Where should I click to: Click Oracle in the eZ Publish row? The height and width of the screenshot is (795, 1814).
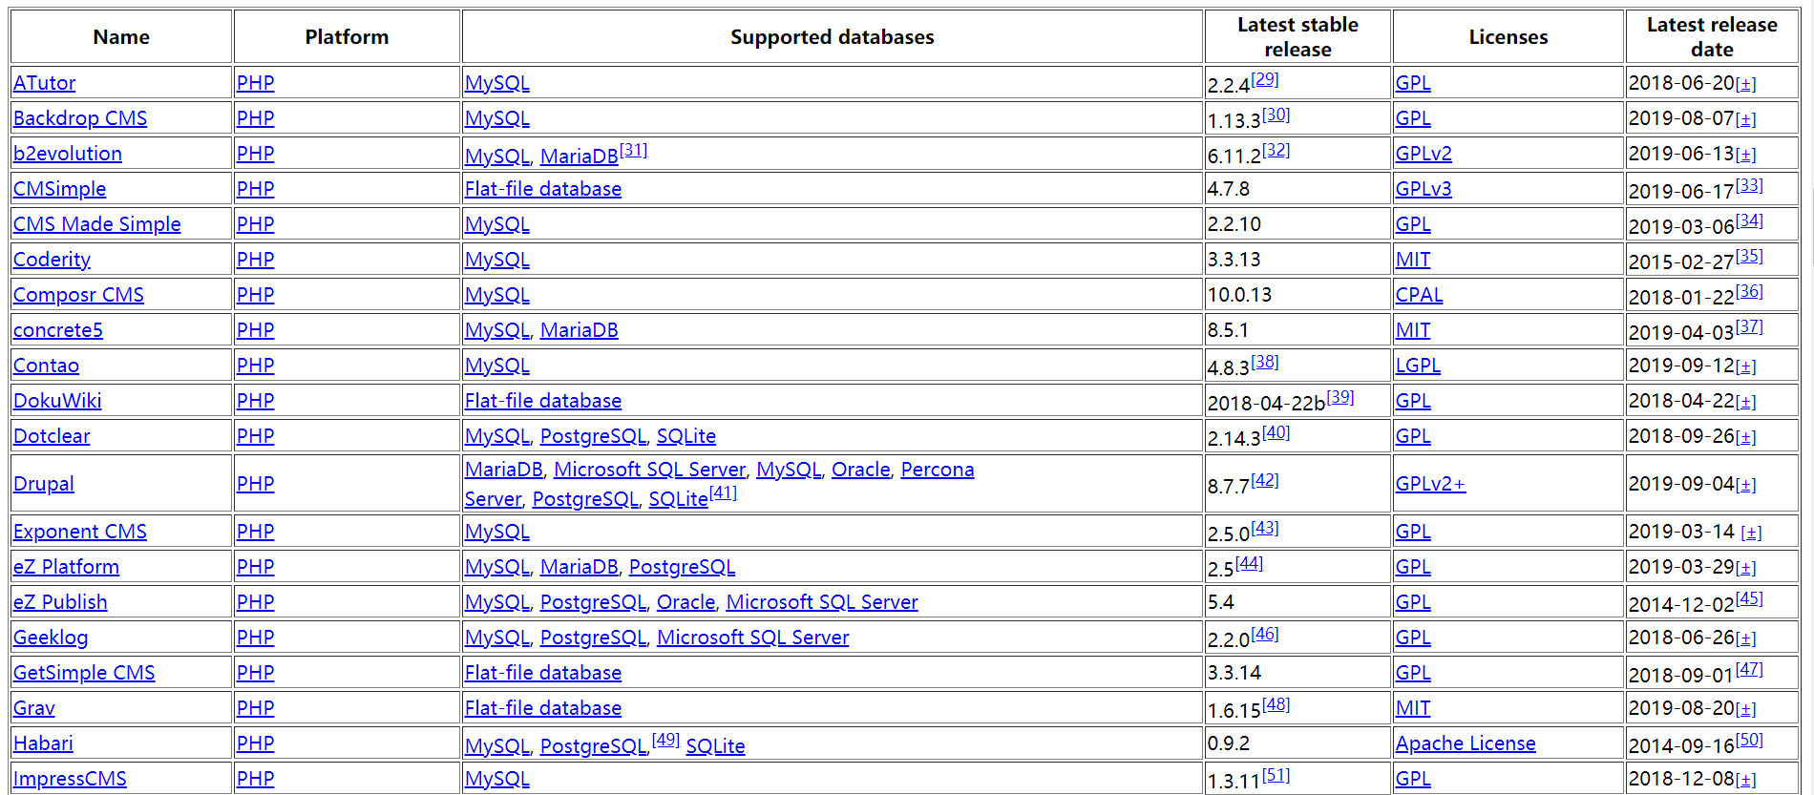coord(686,602)
